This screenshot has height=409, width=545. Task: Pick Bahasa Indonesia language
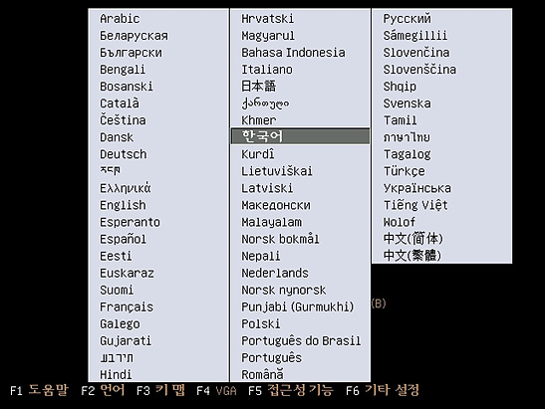click(293, 53)
